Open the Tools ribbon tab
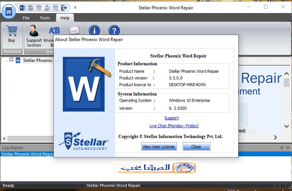292x191 pixels. click(x=45, y=18)
